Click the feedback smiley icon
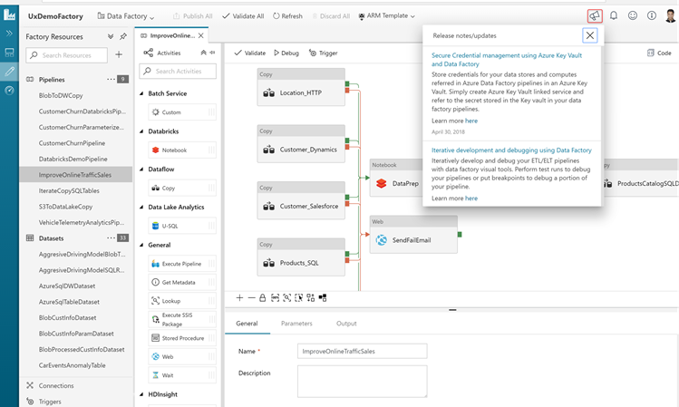Image resolution: width=679 pixels, height=407 pixels. [633, 16]
